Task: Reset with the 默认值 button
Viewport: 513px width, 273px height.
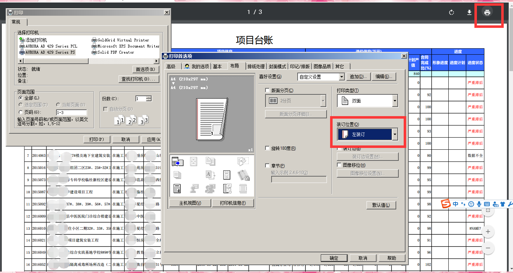Action: [x=381, y=205]
